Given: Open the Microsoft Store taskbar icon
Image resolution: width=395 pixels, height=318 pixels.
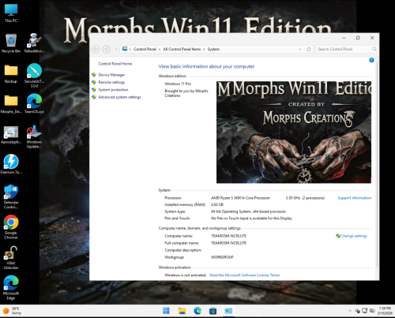Looking at the screenshot, I should tap(213, 311).
